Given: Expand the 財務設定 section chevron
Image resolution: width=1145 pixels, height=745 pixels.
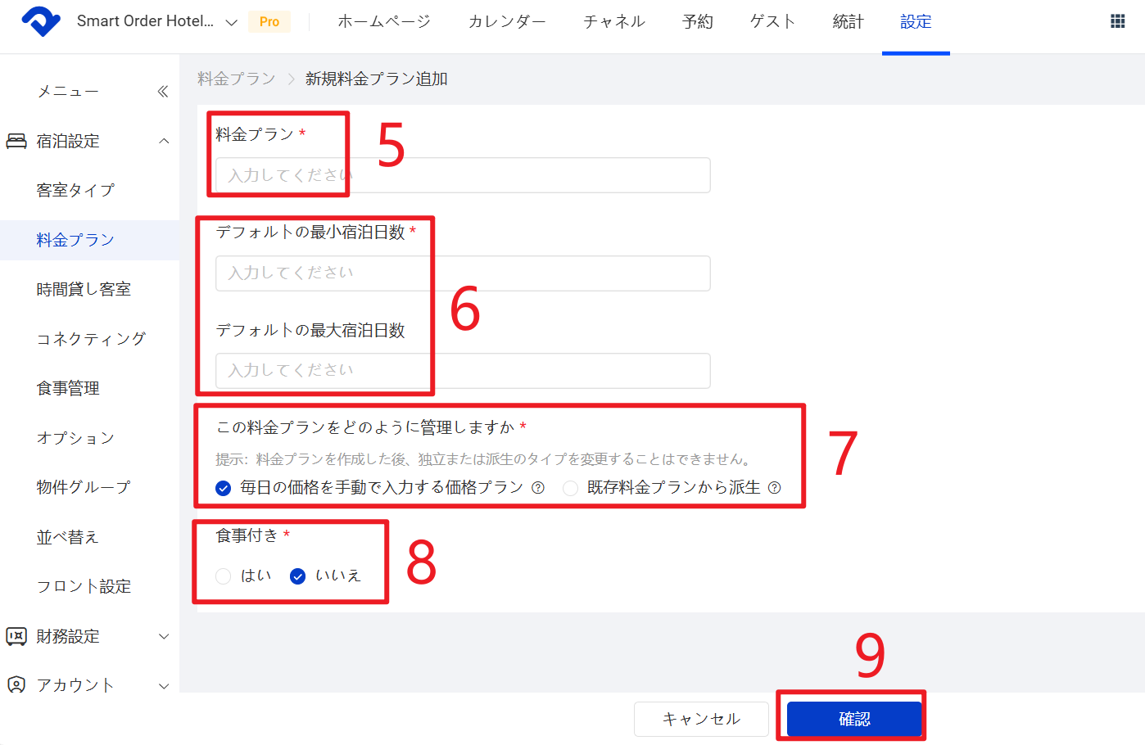Looking at the screenshot, I should point(164,636).
